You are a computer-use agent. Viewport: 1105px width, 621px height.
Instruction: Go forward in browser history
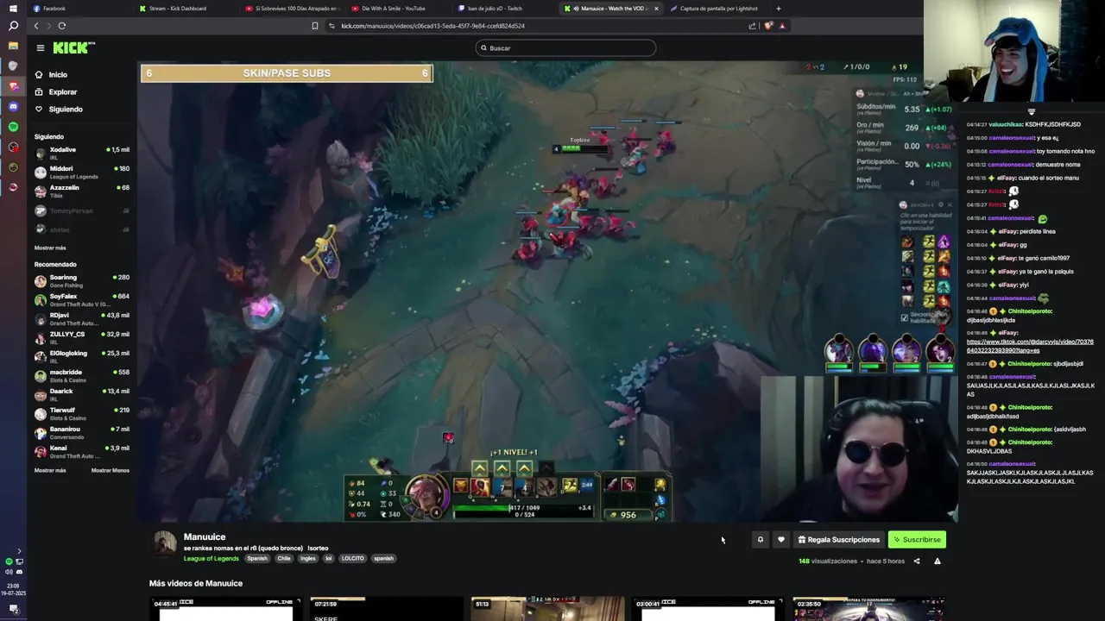click(48, 26)
